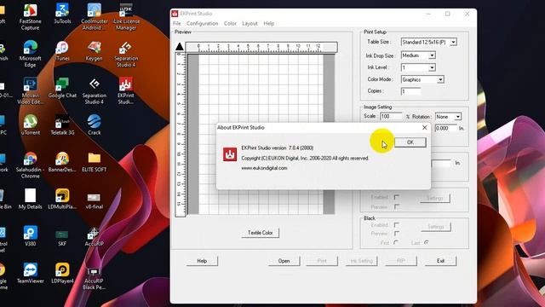Open Teletalk 3G desktop icon

click(62, 125)
